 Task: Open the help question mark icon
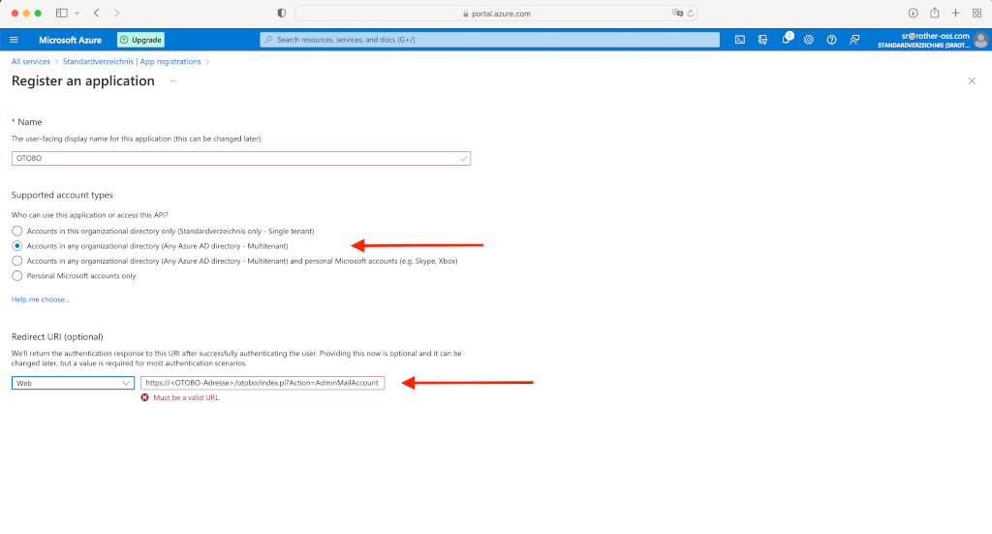(x=831, y=40)
